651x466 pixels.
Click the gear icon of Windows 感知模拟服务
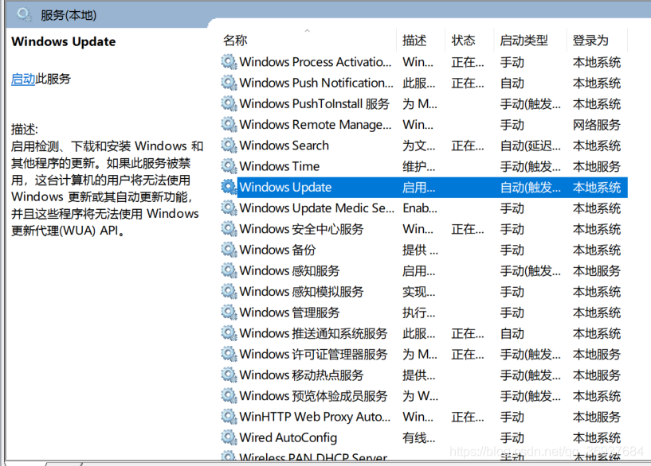(x=229, y=291)
